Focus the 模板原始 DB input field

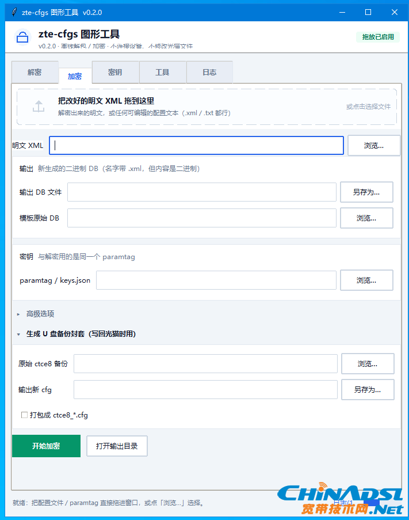coord(202,218)
